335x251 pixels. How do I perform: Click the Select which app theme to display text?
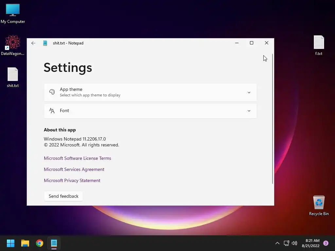[x=90, y=95]
